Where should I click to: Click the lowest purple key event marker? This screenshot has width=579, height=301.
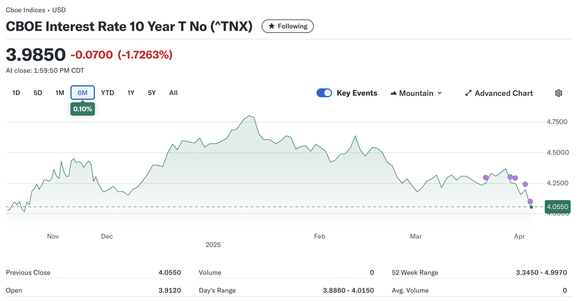pyautogui.click(x=530, y=202)
